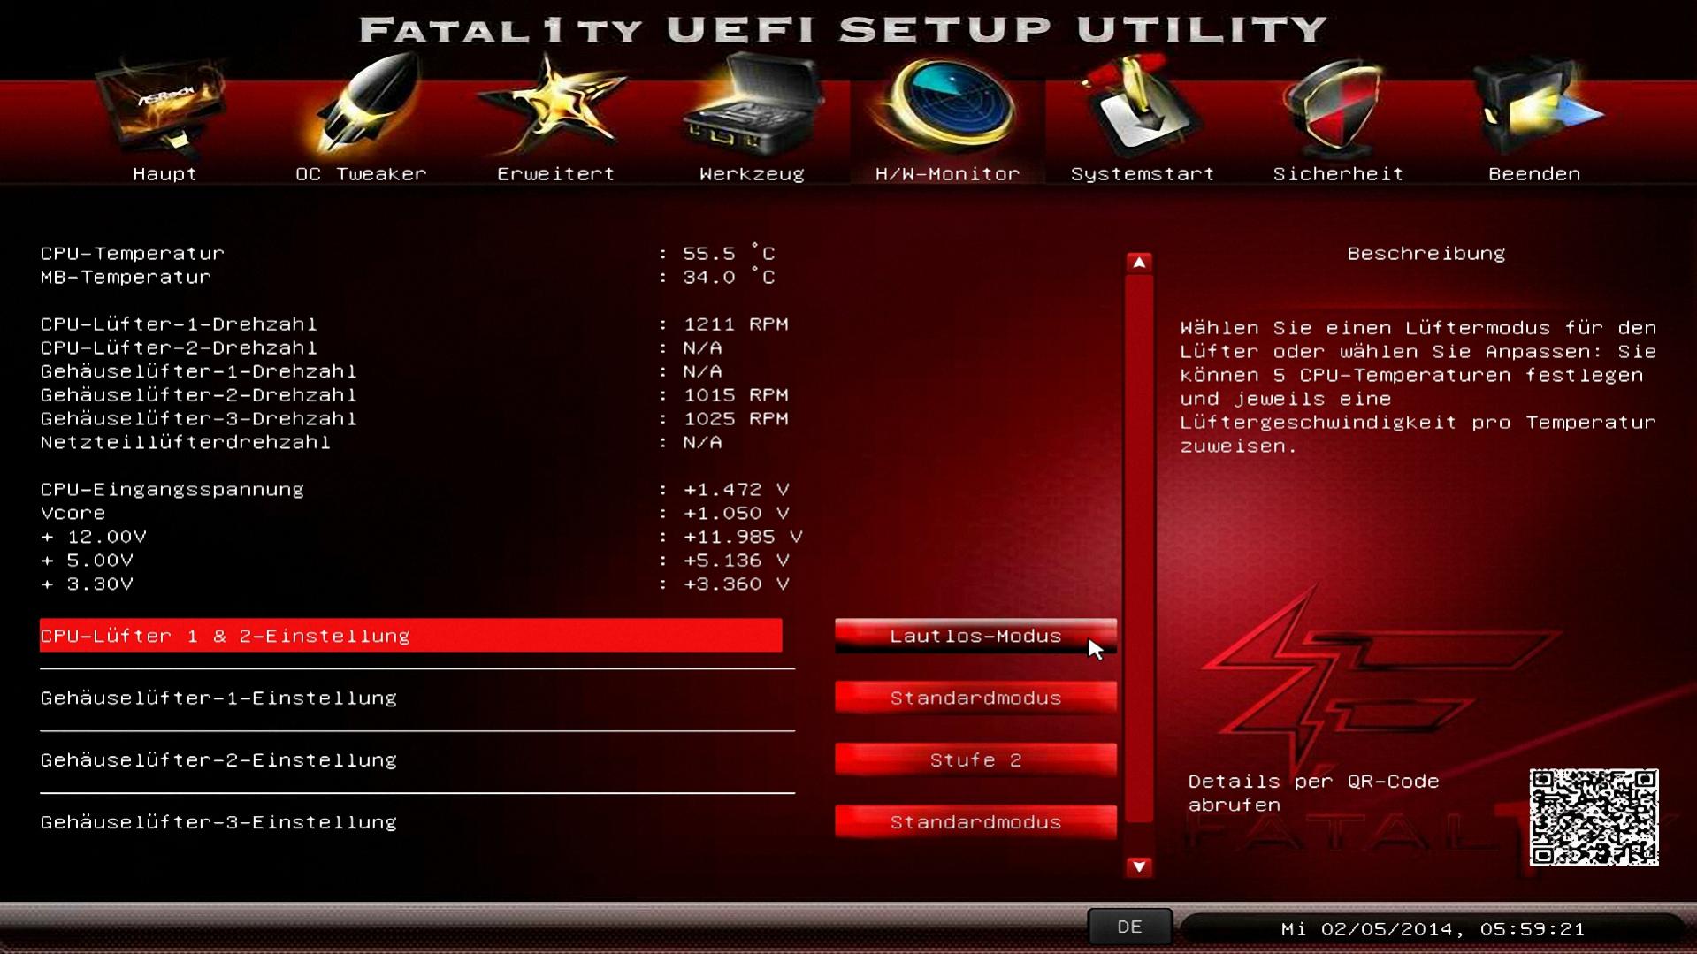Open the Haupt monitor icon
Screen dimensions: 1697x954
[x=164, y=106]
